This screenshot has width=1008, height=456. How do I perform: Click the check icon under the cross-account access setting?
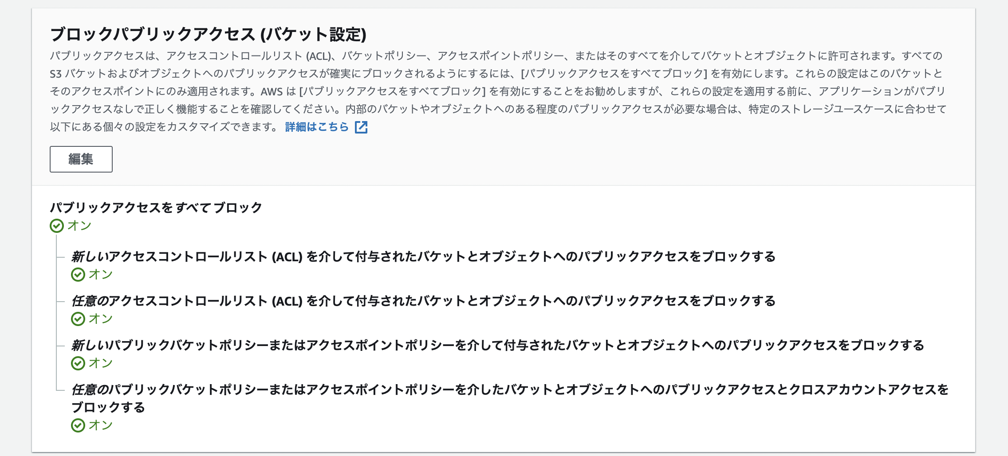coord(79,425)
